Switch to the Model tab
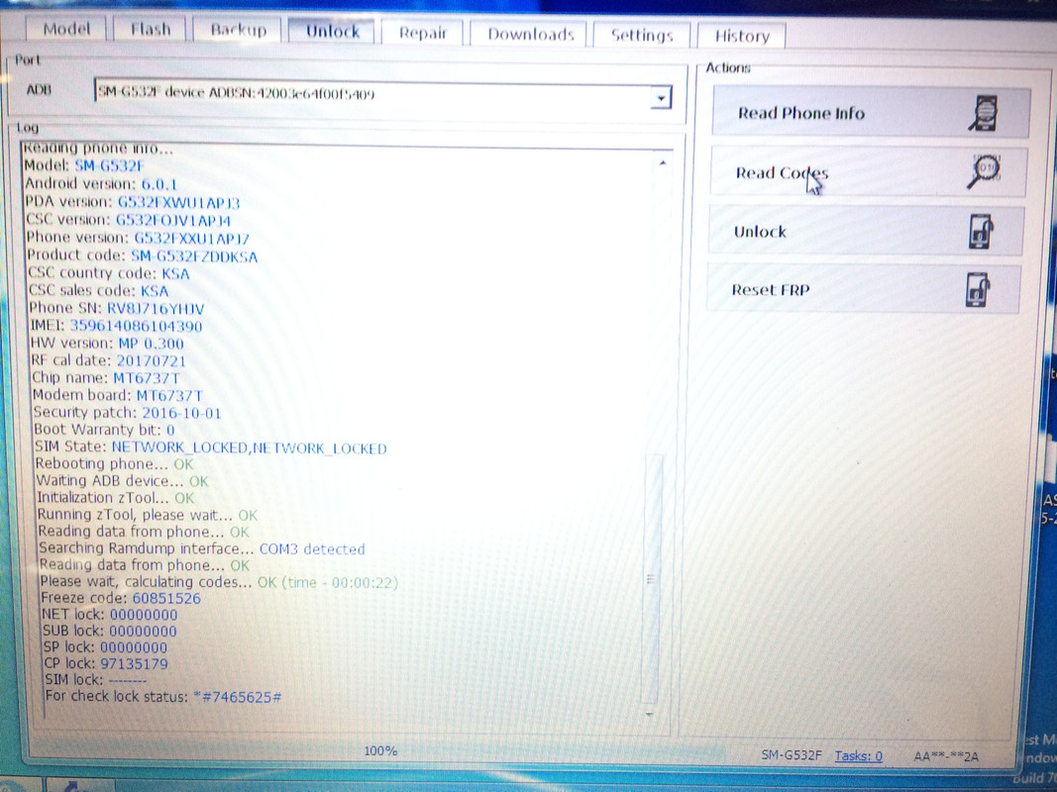The height and width of the screenshot is (792, 1057). pyautogui.click(x=66, y=29)
